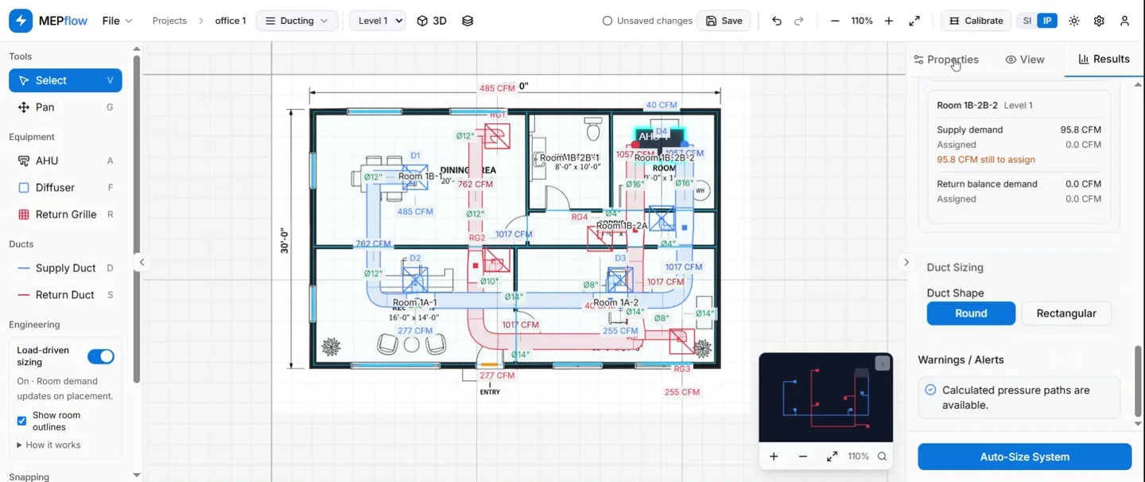Undo the last action

click(x=777, y=21)
